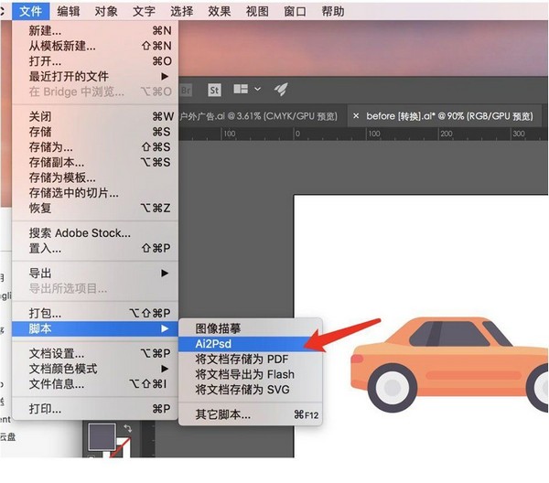Expand 最近打开的文件 submenu
The width and height of the screenshot is (549, 483).
pos(95,76)
